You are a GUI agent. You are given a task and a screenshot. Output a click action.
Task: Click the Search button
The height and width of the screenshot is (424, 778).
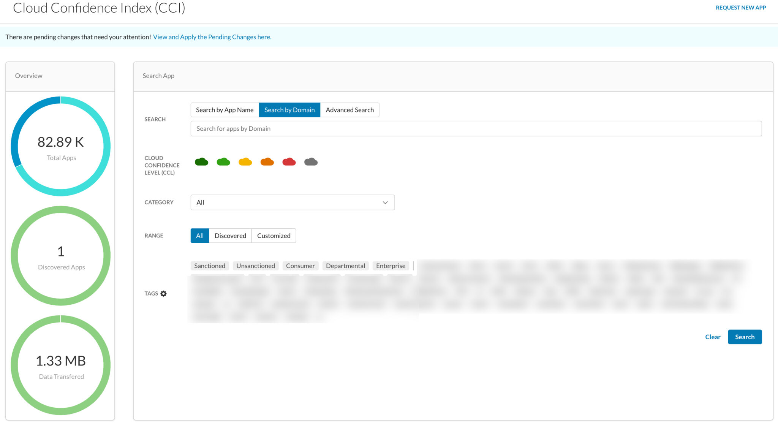point(745,337)
